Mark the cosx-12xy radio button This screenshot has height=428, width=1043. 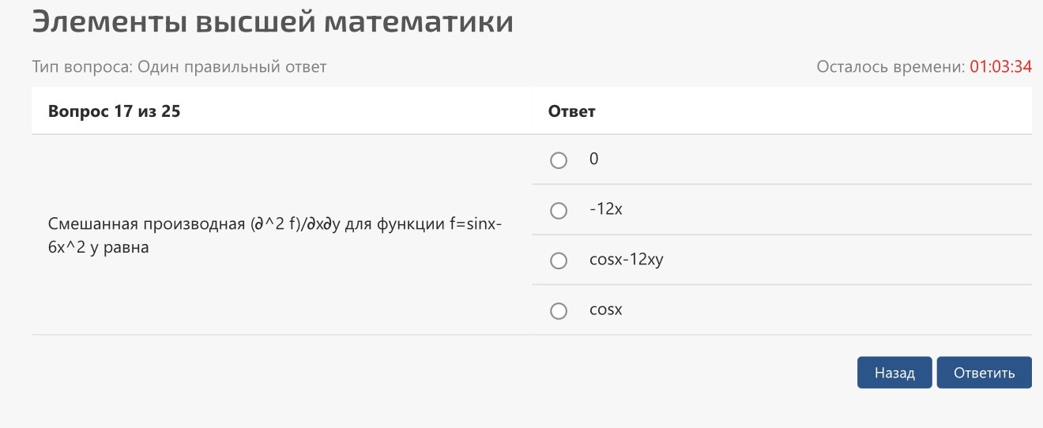pos(559,261)
